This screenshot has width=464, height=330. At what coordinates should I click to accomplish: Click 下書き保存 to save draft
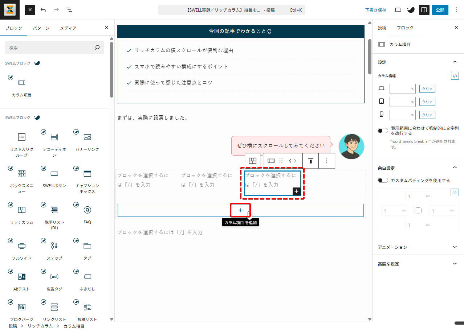(x=376, y=10)
